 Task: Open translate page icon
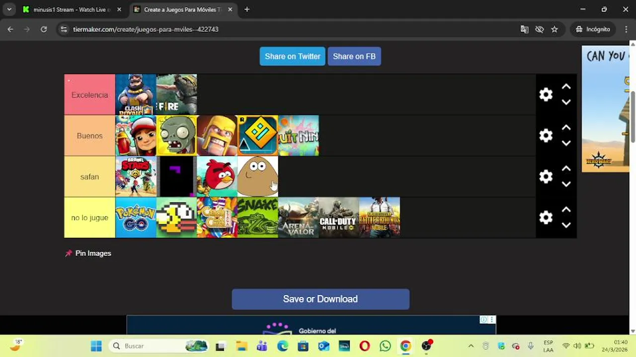(524, 29)
